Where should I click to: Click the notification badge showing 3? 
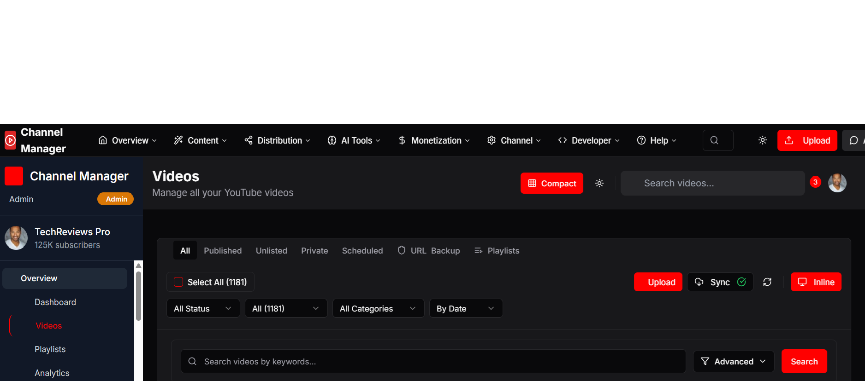point(815,182)
